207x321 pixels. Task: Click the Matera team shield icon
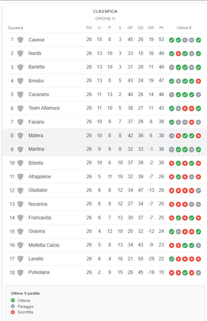pos(20,135)
